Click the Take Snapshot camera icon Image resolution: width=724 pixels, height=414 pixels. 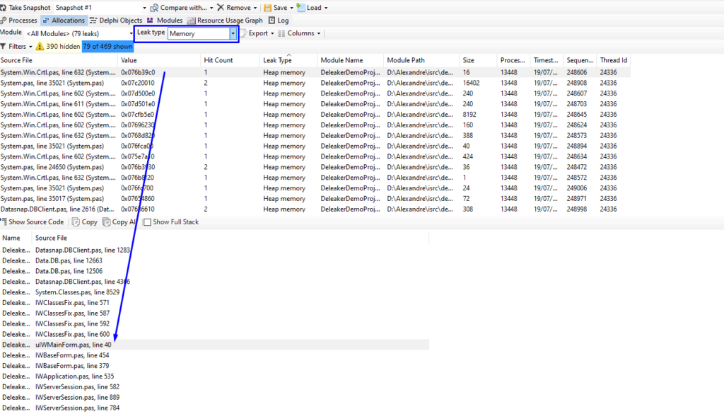(4, 7)
